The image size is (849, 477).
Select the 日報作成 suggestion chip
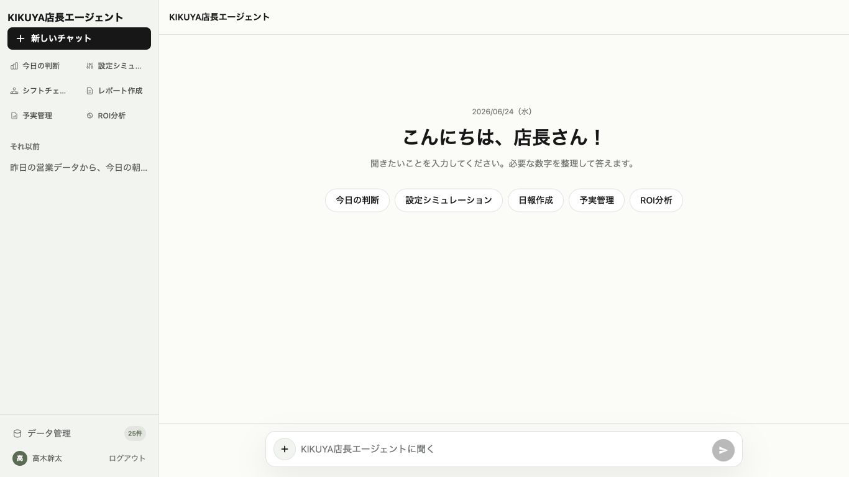536,200
